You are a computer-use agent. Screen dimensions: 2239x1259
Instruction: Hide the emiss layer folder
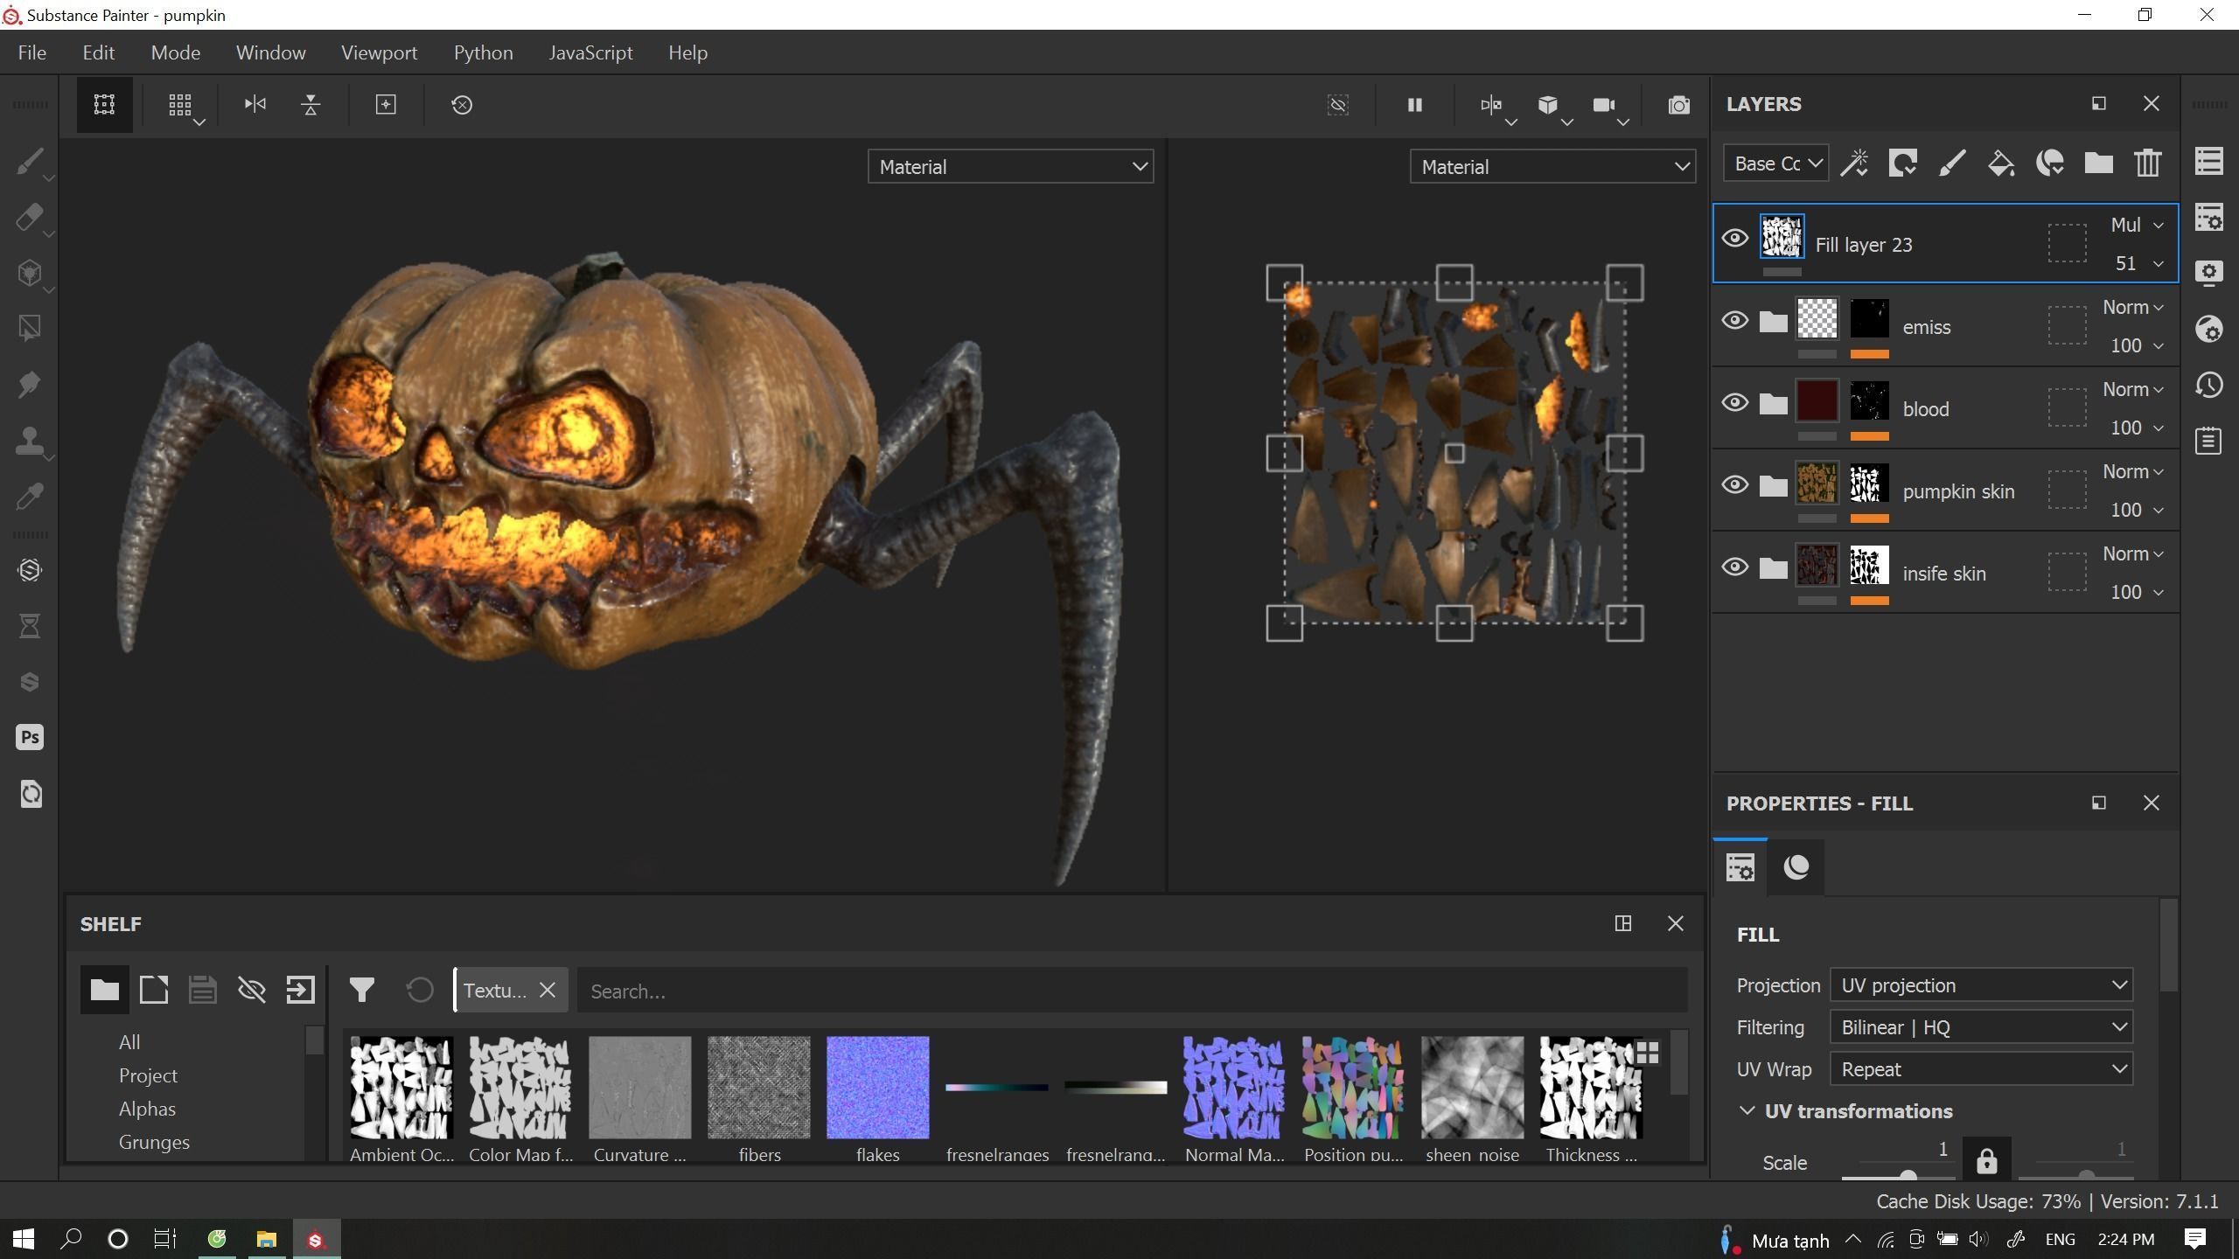[1734, 321]
